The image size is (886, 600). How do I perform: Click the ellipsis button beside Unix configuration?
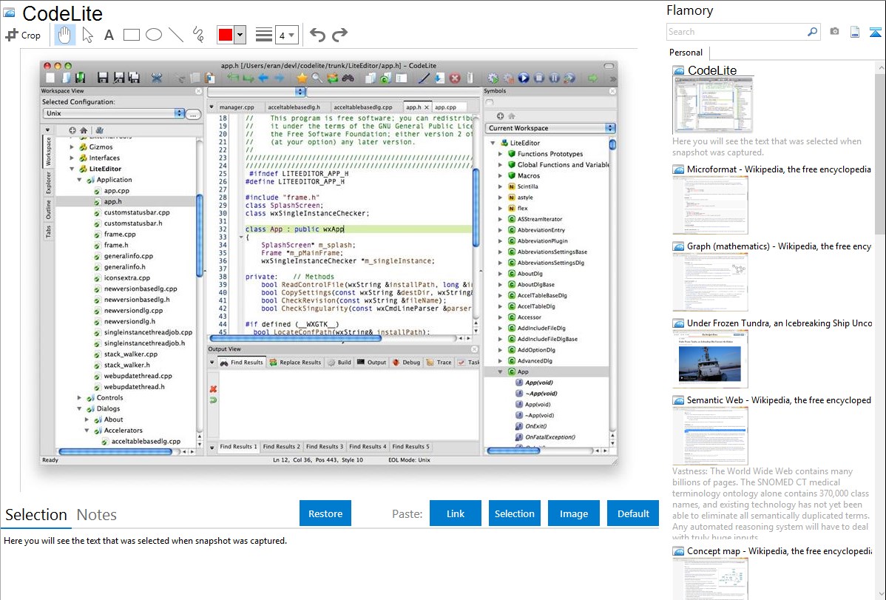pos(193,114)
